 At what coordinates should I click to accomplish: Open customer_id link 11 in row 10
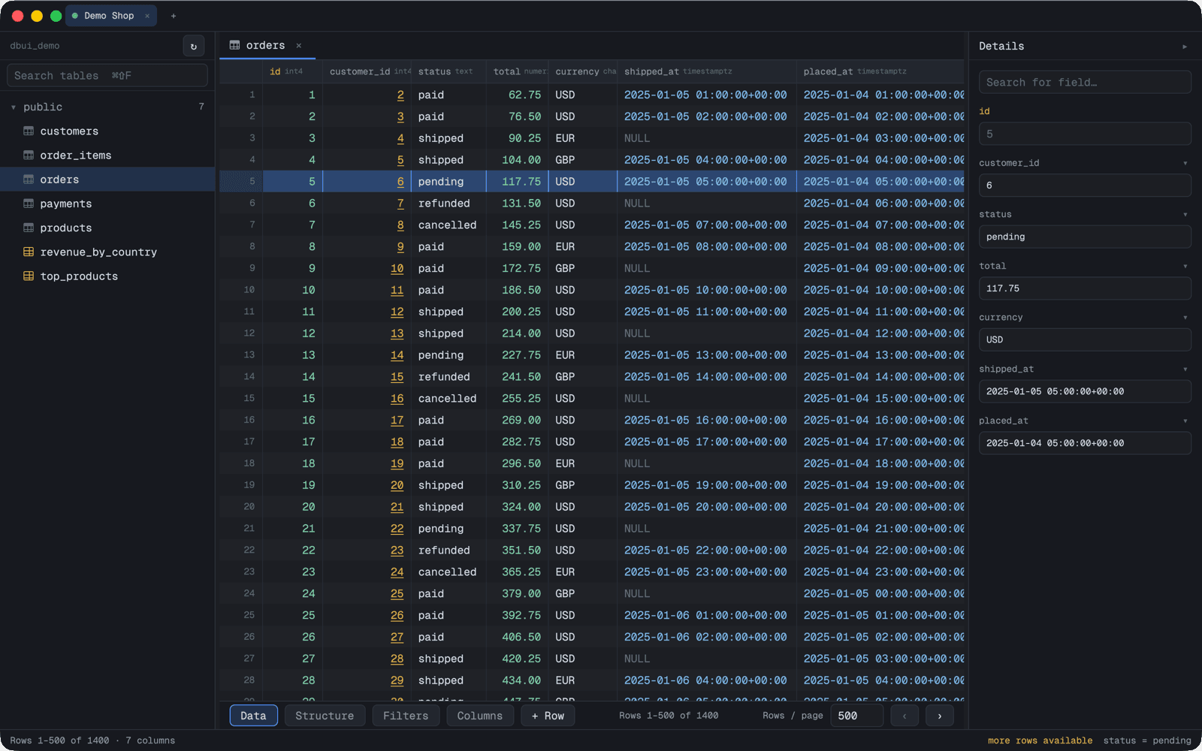397,290
